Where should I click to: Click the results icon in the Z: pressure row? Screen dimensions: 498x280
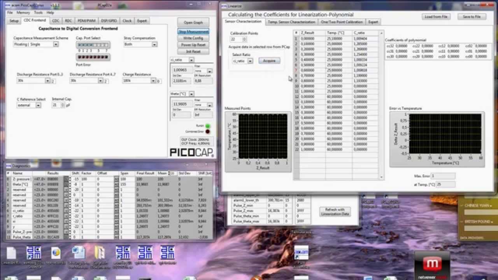pyautogui.click(x=66, y=179)
